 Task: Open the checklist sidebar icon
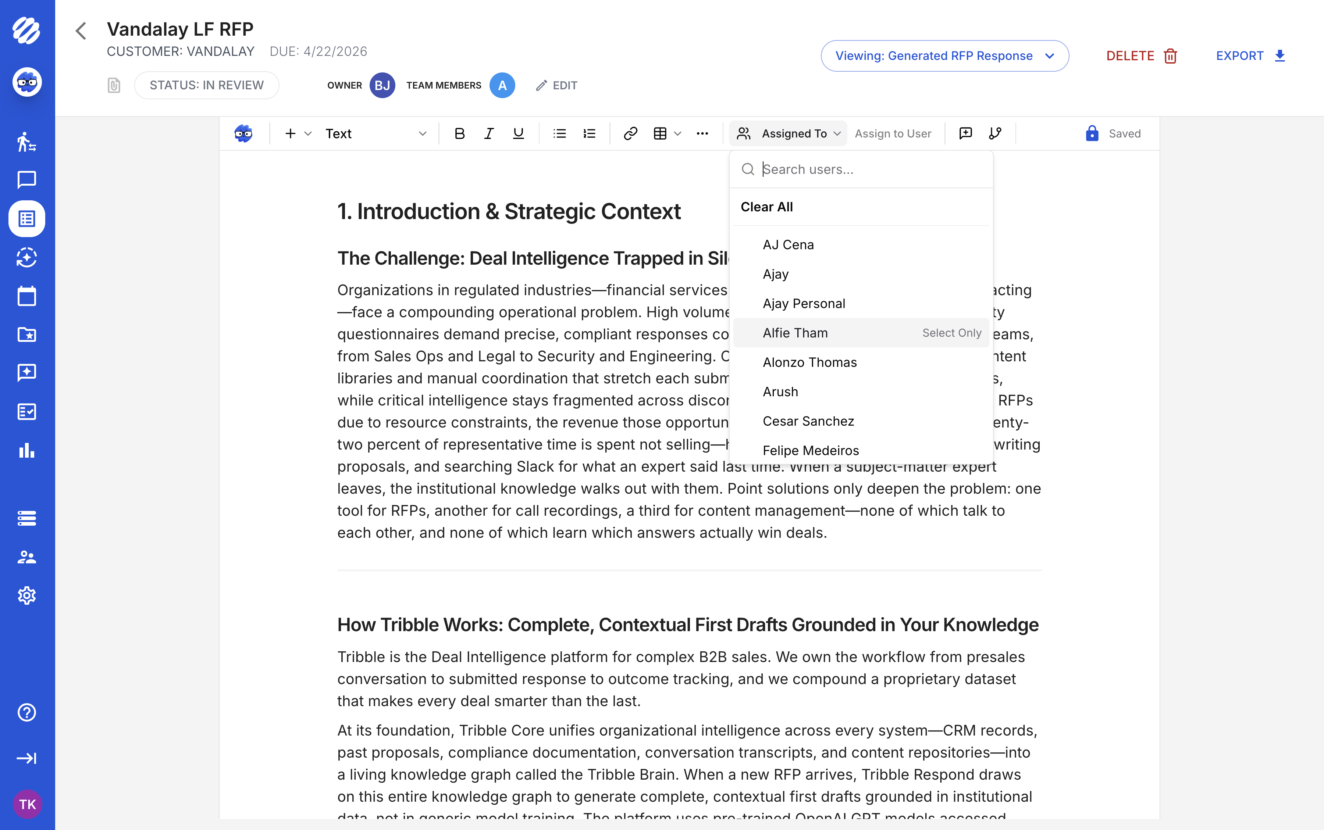click(x=26, y=412)
